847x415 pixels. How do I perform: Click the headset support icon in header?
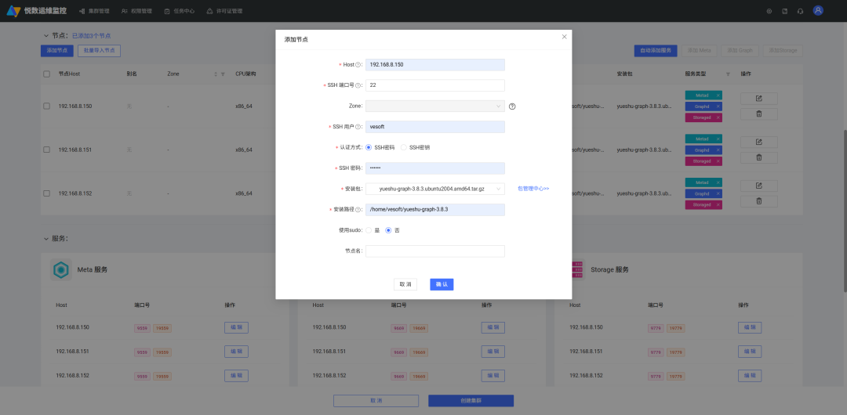click(x=801, y=11)
